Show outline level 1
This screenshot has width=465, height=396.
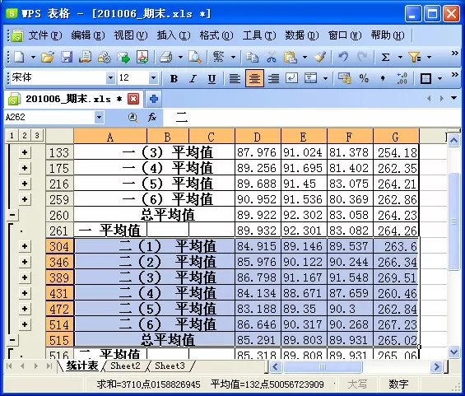pos(12,136)
